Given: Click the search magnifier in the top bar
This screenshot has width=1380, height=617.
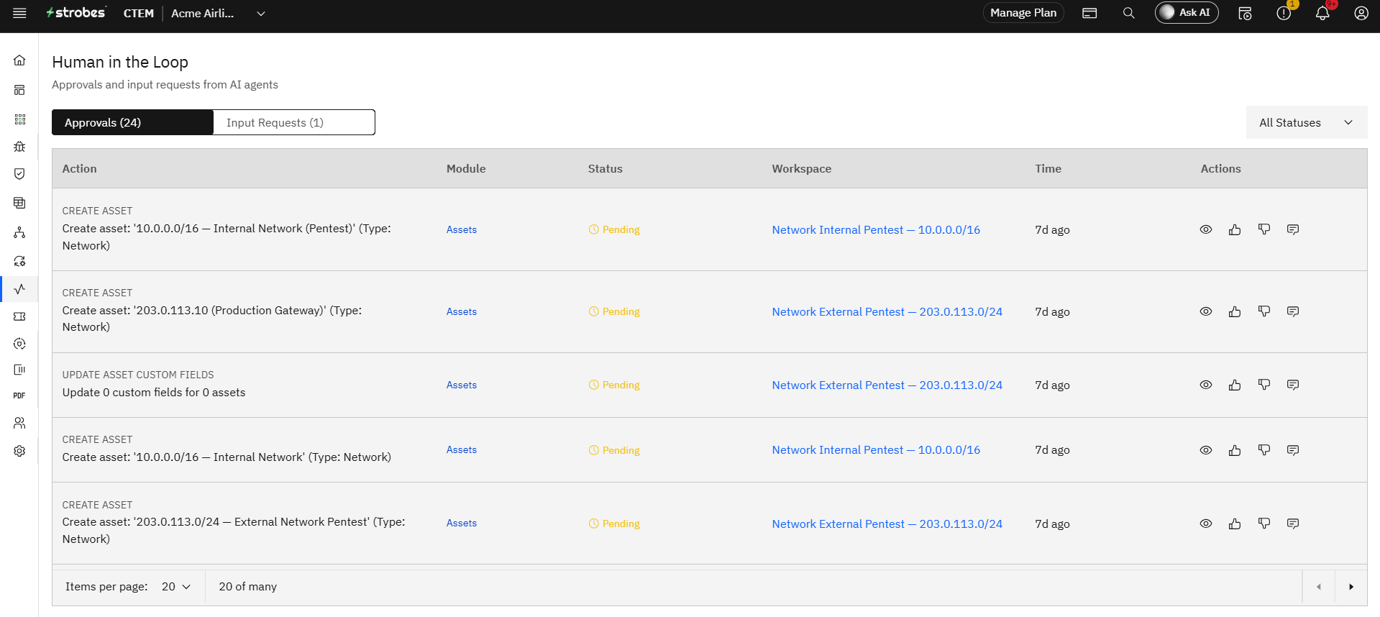Looking at the screenshot, I should (x=1129, y=13).
